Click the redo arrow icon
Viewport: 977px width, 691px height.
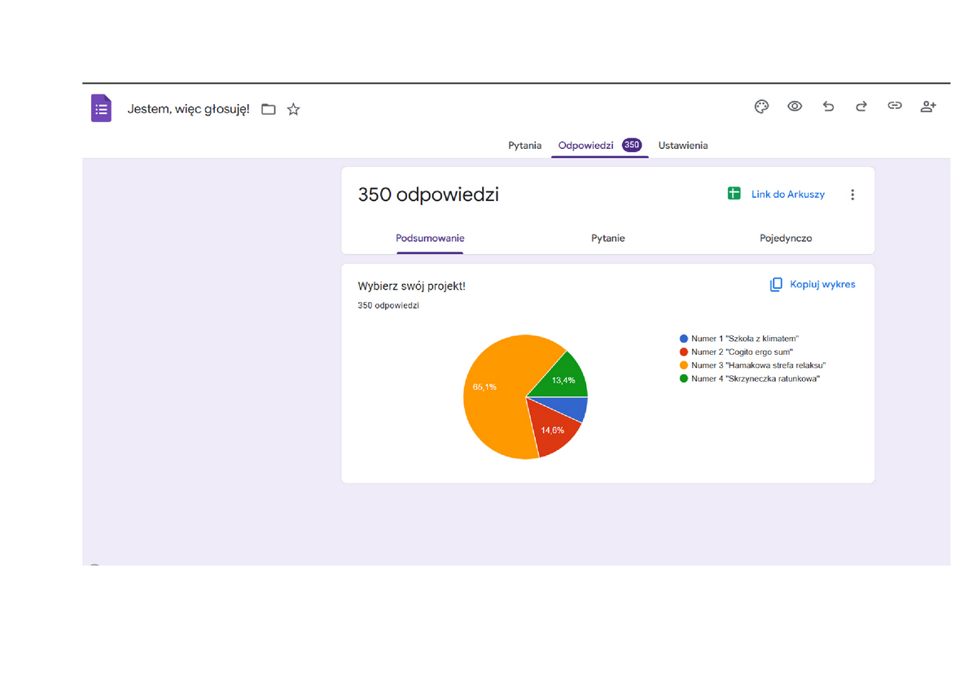[x=861, y=107]
